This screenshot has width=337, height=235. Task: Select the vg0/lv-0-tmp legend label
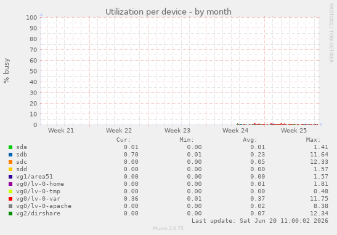coord(38,191)
